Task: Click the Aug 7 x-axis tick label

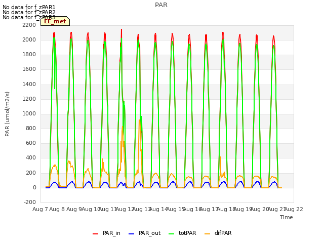Action: coord(40,209)
